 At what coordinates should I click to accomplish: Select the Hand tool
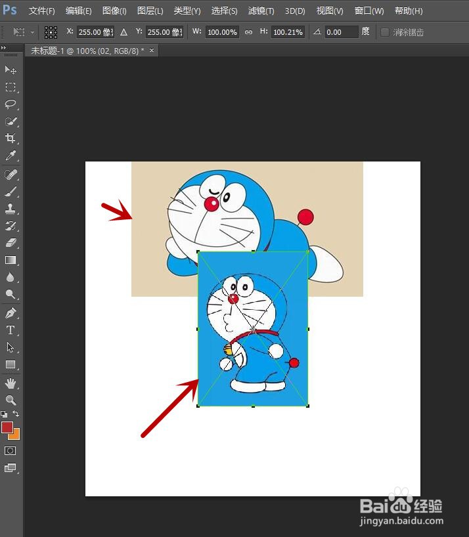pyautogui.click(x=11, y=383)
